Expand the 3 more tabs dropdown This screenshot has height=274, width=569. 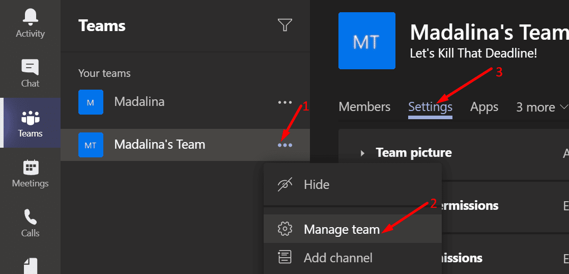542,107
